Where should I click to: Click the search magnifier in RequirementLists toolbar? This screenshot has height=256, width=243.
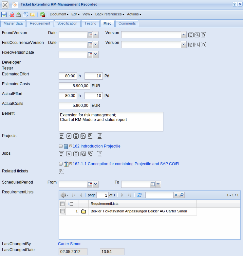tap(182, 195)
